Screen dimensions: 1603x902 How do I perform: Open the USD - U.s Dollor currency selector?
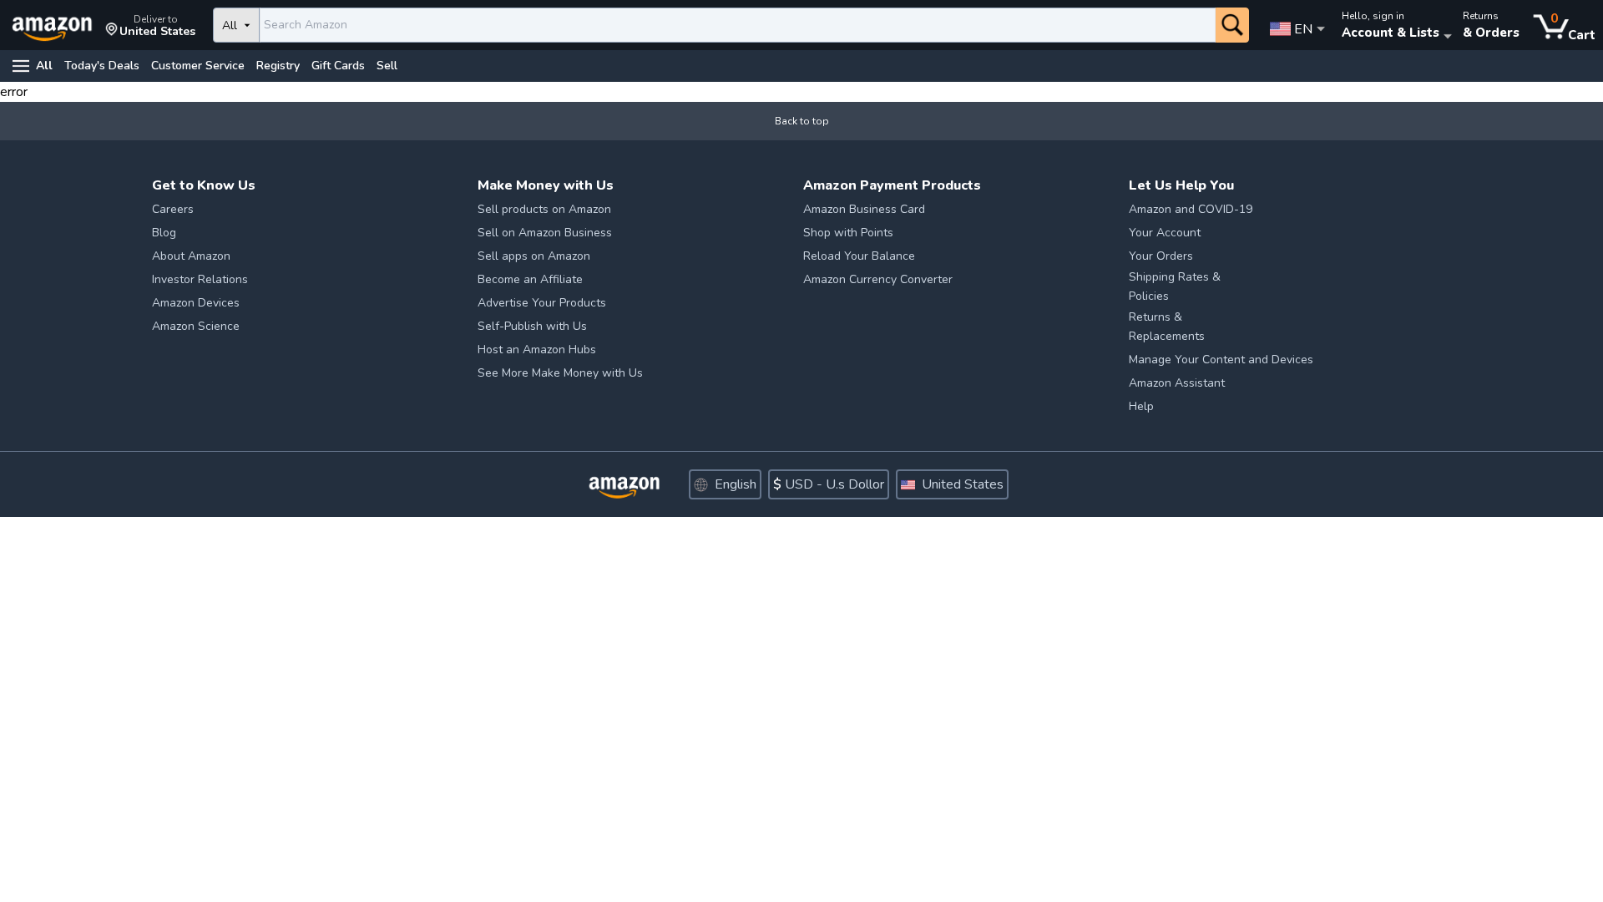coord(828,484)
